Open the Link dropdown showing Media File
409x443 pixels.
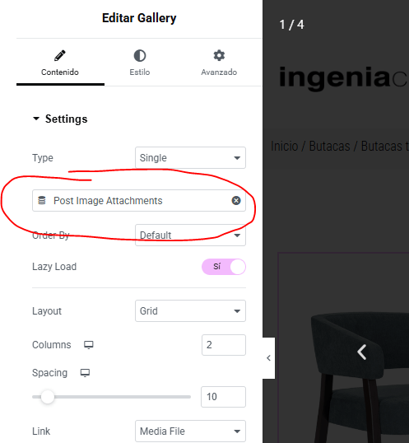click(x=190, y=431)
